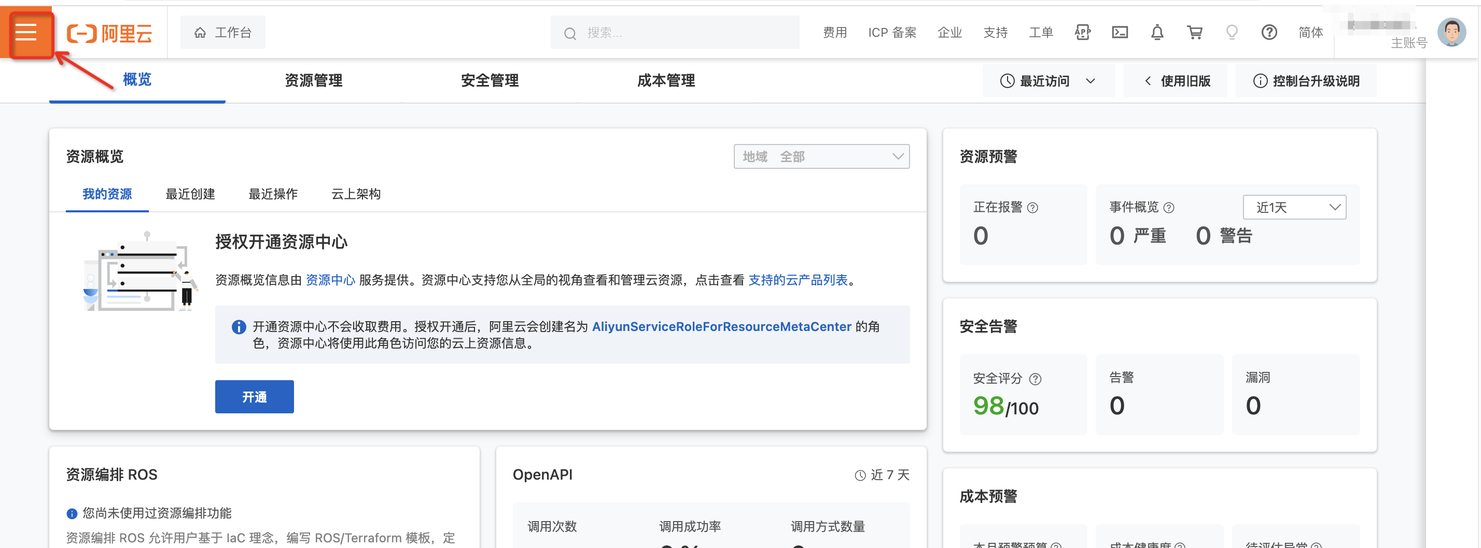Switch to the 安全管理 tab

[490, 80]
